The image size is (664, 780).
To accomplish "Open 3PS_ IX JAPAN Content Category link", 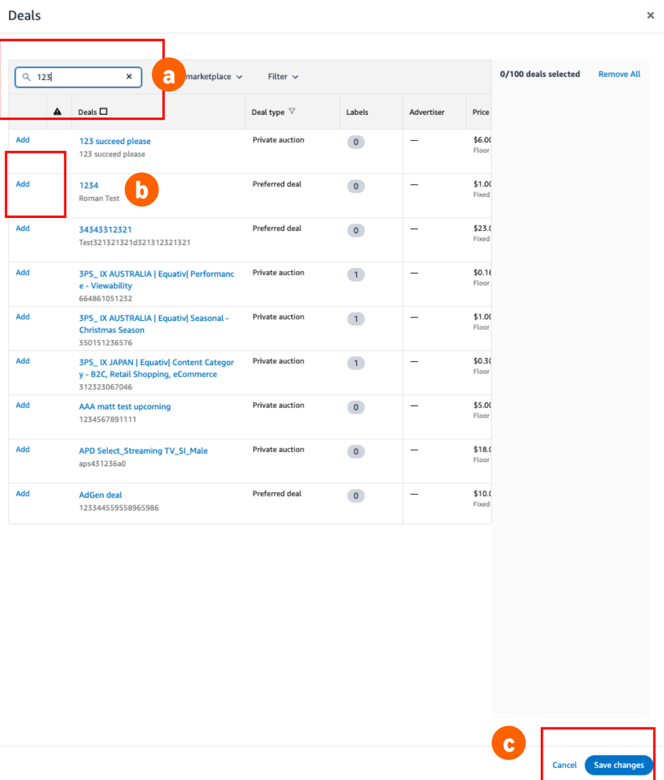I will click(157, 368).
